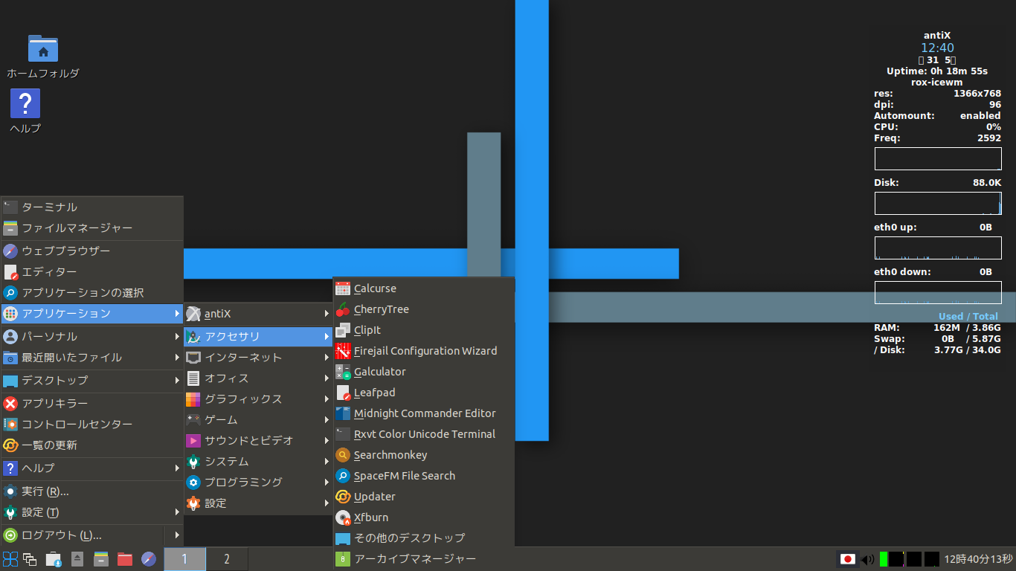The width and height of the screenshot is (1016, 571).
Task: Expand the main menu ヘルプ submenu
Action: 91,468
